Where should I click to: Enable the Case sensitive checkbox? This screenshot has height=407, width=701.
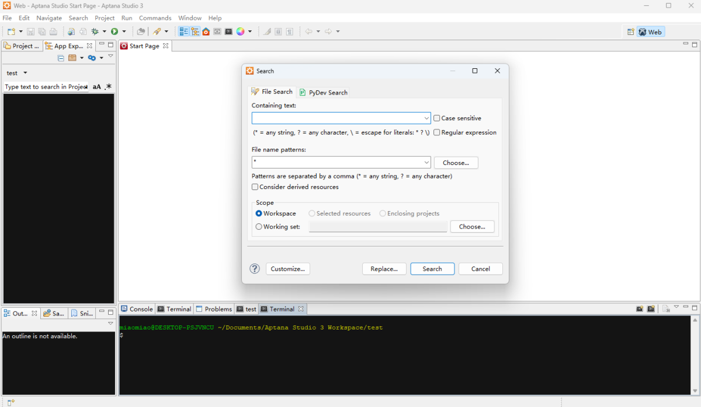coord(437,118)
